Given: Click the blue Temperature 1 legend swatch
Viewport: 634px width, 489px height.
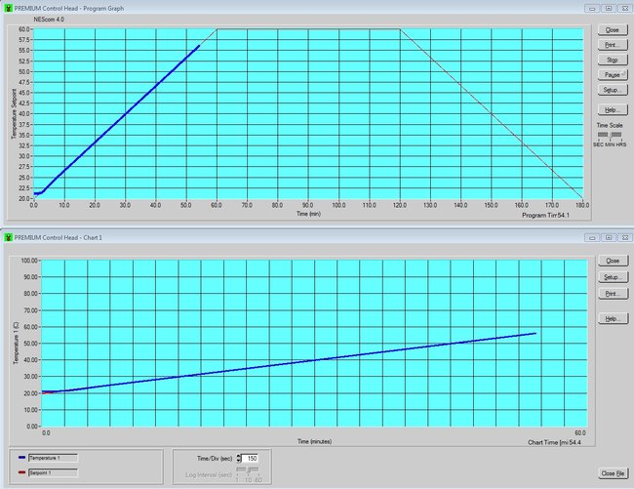Looking at the screenshot, I should click(x=22, y=456).
